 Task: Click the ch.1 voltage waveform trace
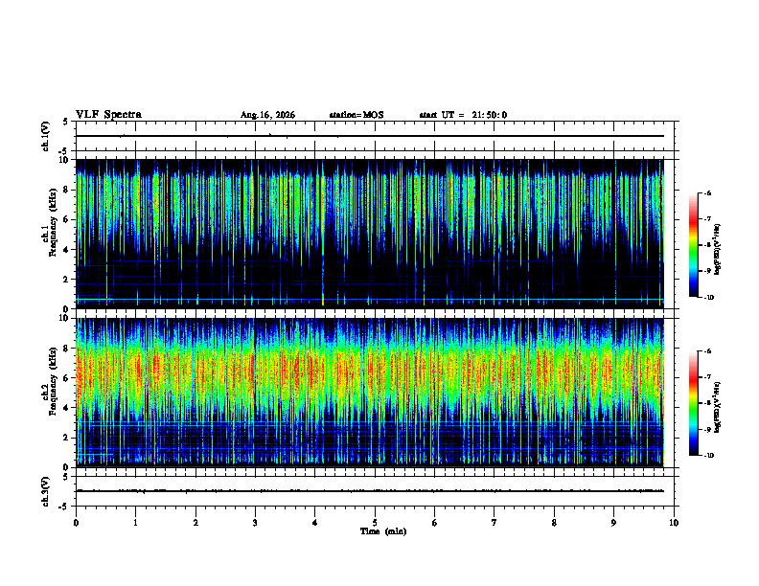pos(369,136)
